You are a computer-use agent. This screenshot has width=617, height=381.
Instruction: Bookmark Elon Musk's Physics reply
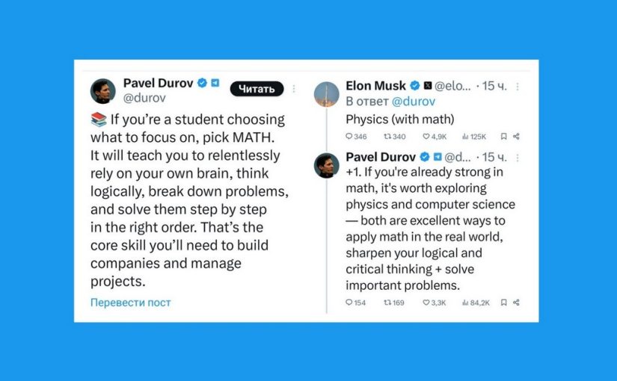tap(503, 137)
